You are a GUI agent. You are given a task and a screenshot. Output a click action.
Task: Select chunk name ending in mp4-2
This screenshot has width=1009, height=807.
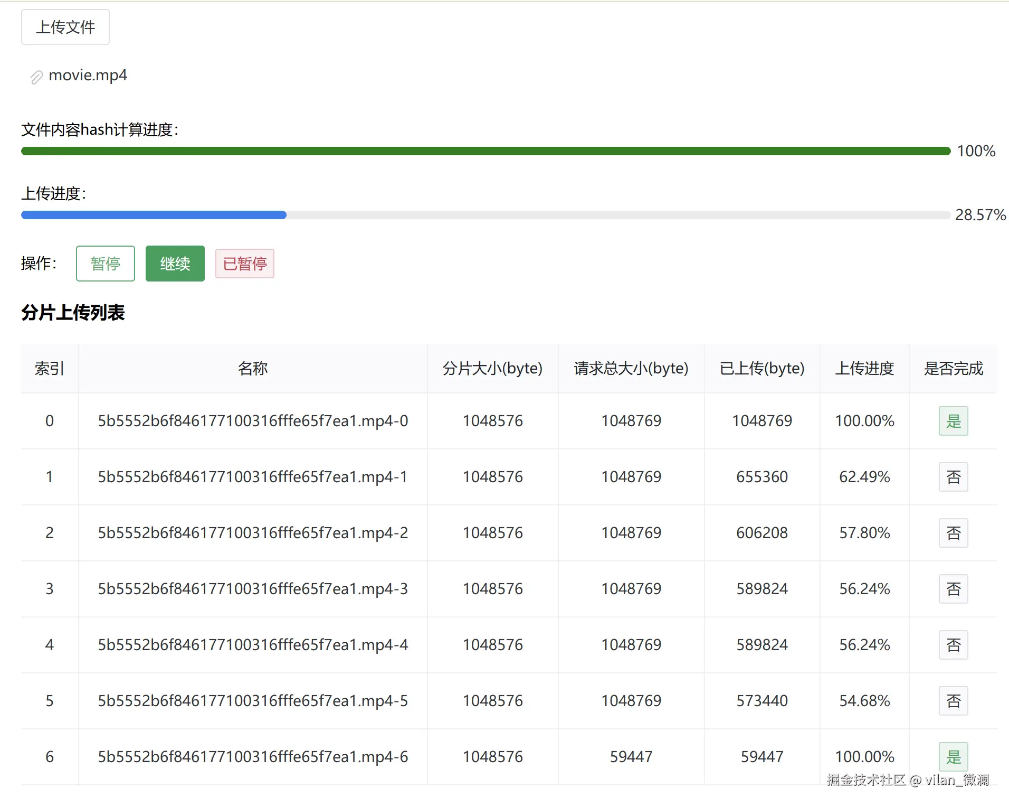coord(253,533)
